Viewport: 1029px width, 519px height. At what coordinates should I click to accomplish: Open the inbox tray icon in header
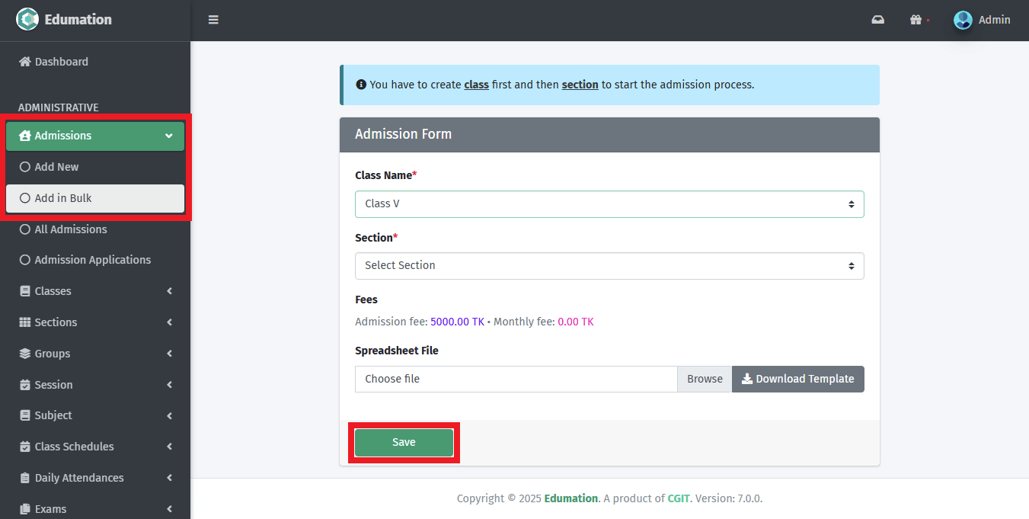tap(877, 20)
